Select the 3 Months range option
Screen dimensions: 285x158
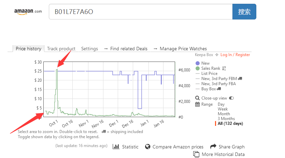226,119
